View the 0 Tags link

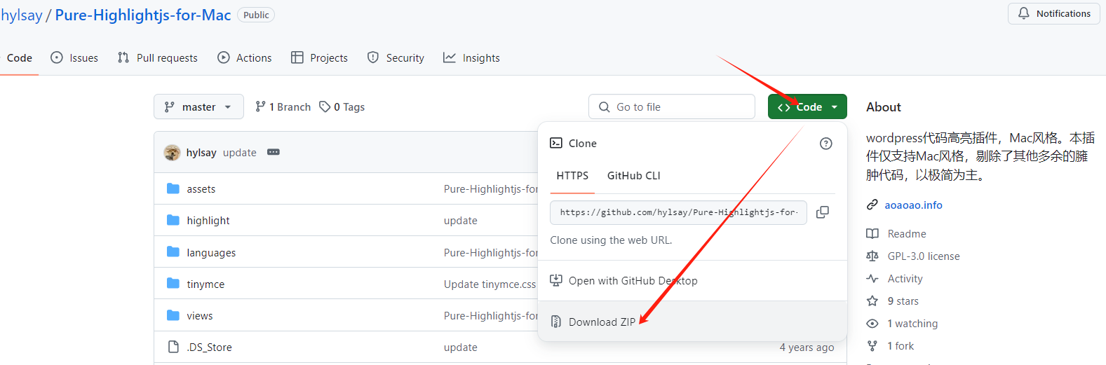pos(342,106)
